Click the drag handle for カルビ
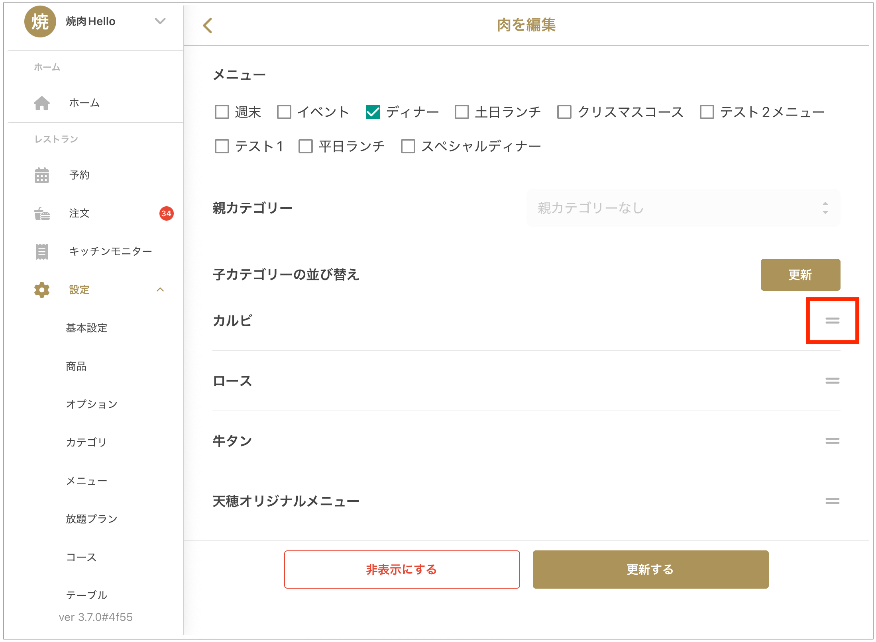This screenshot has height=642, width=876. pyautogui.click(x=832, y=321)
